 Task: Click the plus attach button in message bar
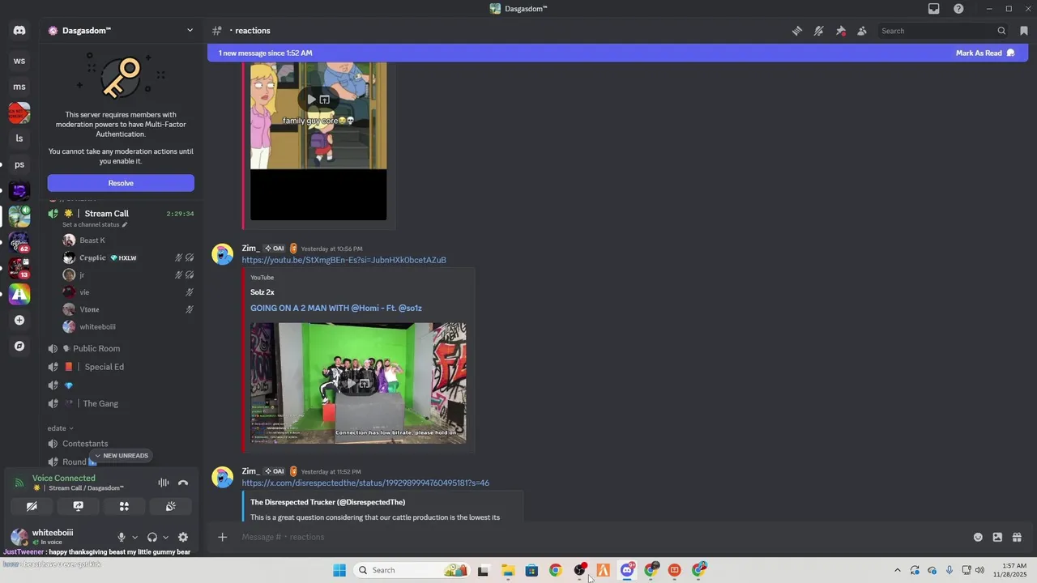222,537
